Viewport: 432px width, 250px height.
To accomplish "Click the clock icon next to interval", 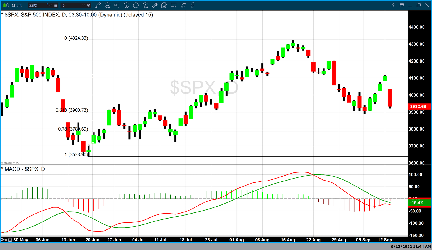I will pyautogui.click(x=89, y=5).
